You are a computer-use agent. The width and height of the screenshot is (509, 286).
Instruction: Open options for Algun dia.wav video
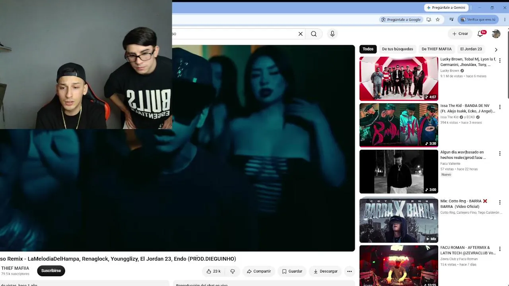pos(500,153)
